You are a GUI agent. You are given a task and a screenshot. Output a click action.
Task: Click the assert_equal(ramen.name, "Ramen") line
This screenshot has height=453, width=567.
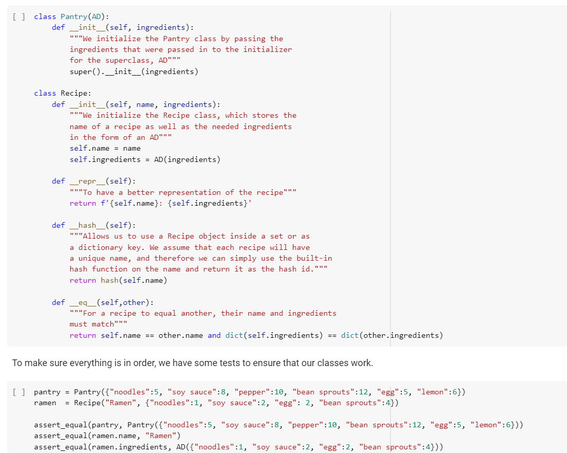pyautogui.click(x=103, y=436)
